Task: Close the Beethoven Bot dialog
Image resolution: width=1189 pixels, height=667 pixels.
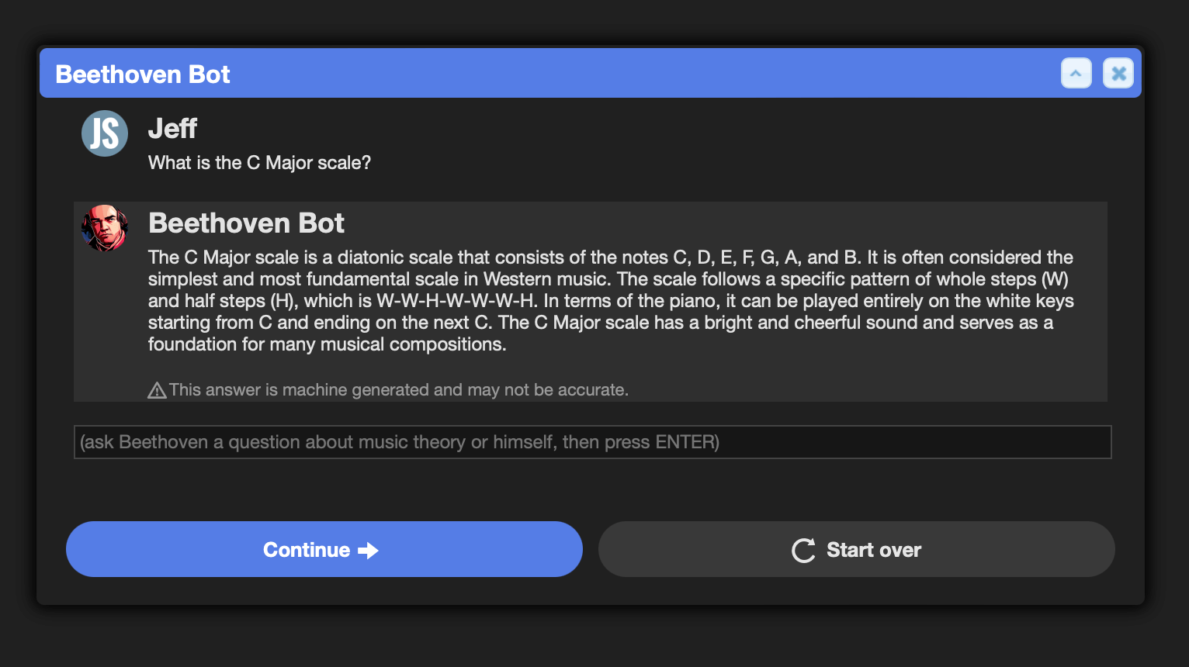Action: point(1118,74)
